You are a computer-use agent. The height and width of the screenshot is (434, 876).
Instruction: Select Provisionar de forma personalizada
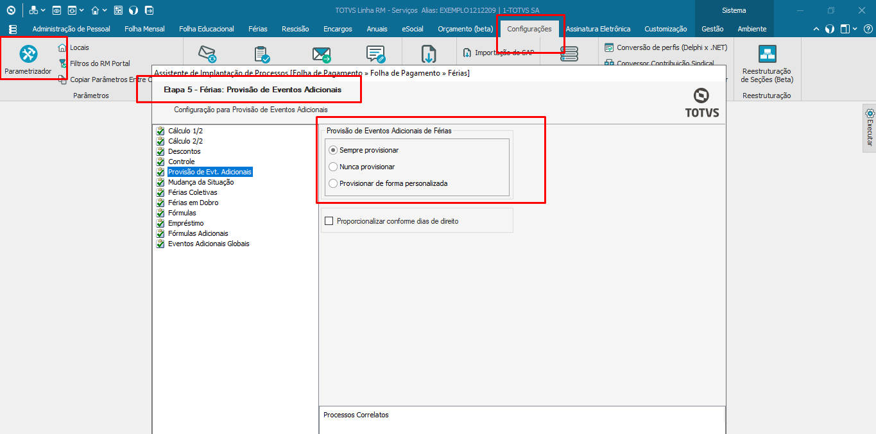(x=388, y=183)
